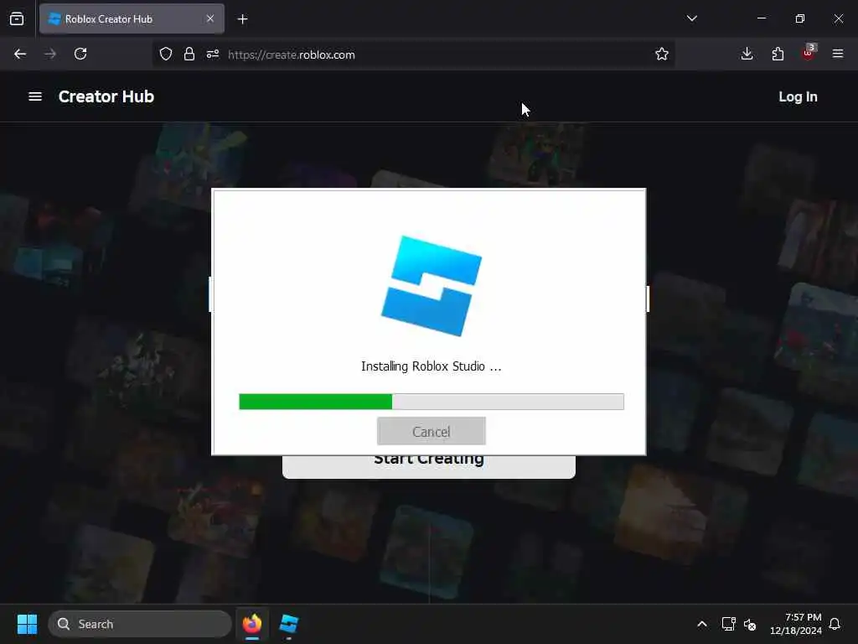
Task: Open the clock and date panel
Action: (796, 624)
